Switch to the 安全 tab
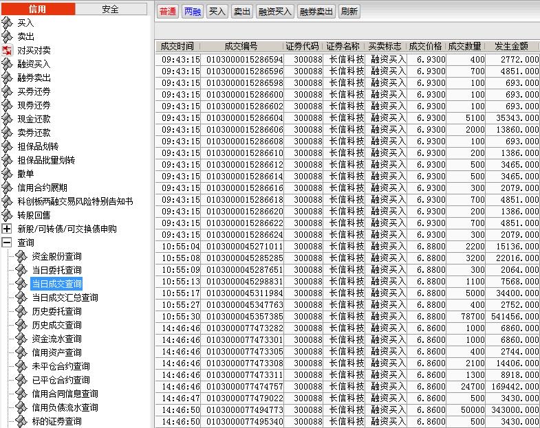Image resolution: width=540 pixels, height=428 pixels. (x=111, y=9)
